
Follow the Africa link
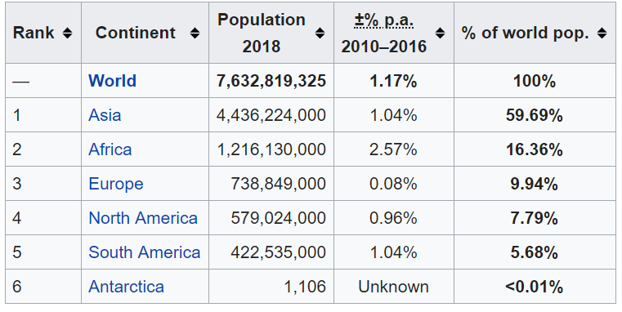[x=110, y=149]
